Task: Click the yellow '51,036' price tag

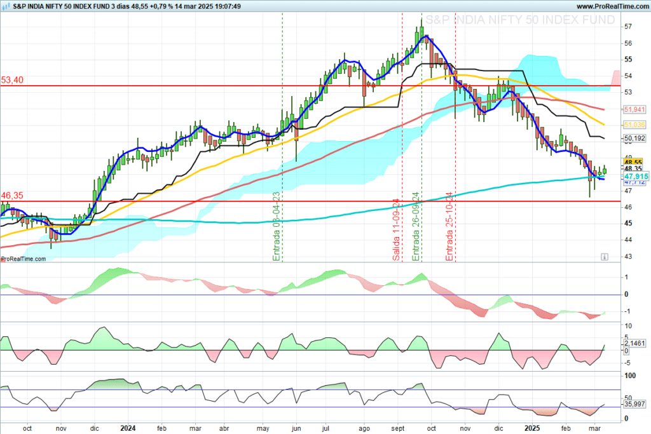Action: 634,125
